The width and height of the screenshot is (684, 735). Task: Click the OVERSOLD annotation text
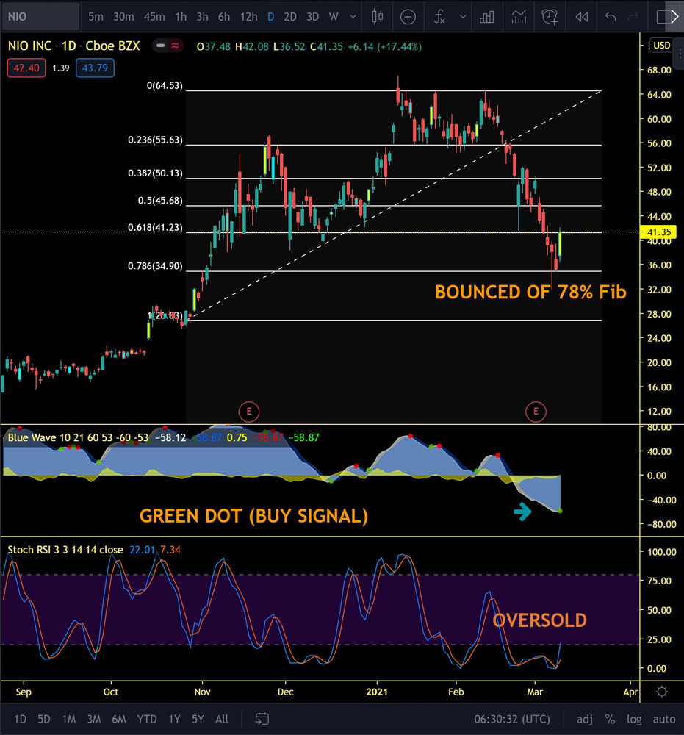point(540,620)
